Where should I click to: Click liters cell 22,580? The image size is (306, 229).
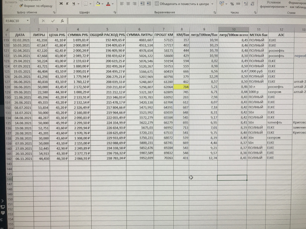coord(41,92)
